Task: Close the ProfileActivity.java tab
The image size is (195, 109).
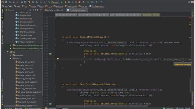Action: tap(87, 10)
